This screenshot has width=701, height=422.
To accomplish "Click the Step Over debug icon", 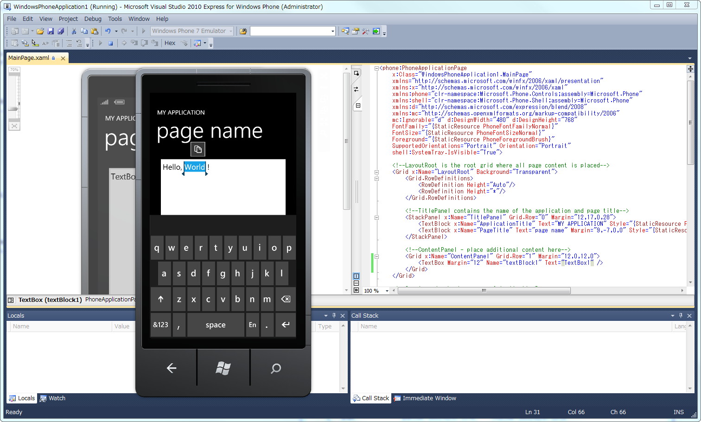I will [x=144, y=43].
